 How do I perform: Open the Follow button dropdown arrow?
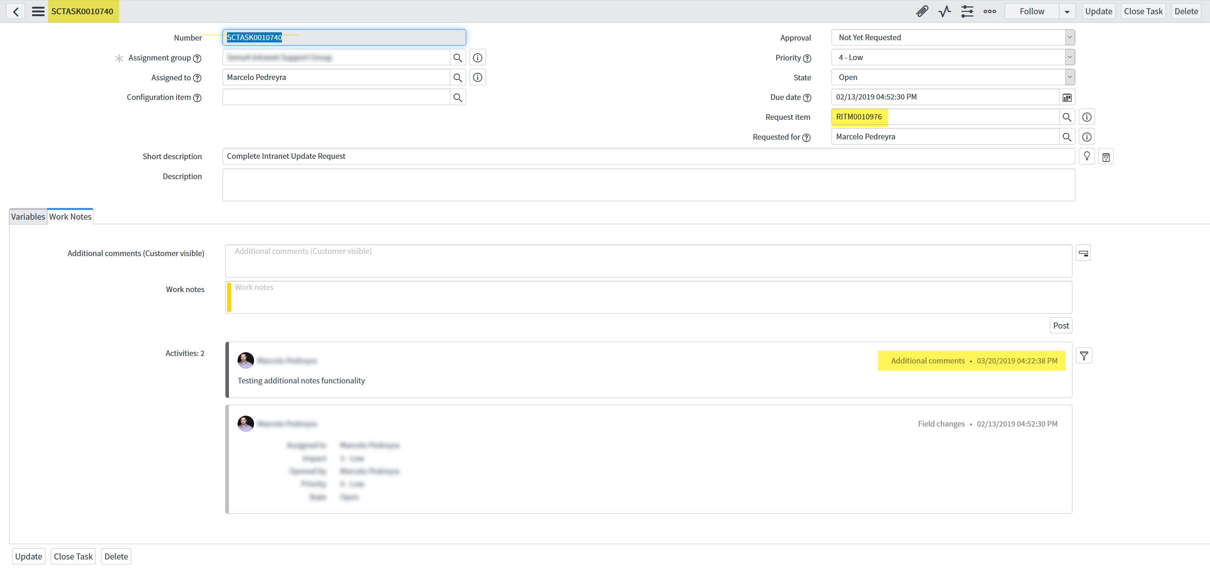pos(1067,11)
